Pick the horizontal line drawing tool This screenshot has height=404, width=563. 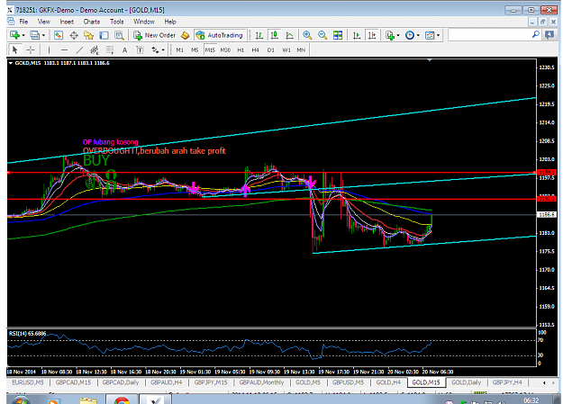coord(64,49)
